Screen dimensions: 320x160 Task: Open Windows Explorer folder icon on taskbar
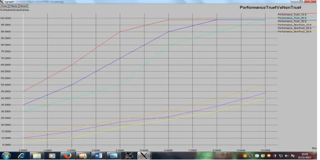(37, 156)
